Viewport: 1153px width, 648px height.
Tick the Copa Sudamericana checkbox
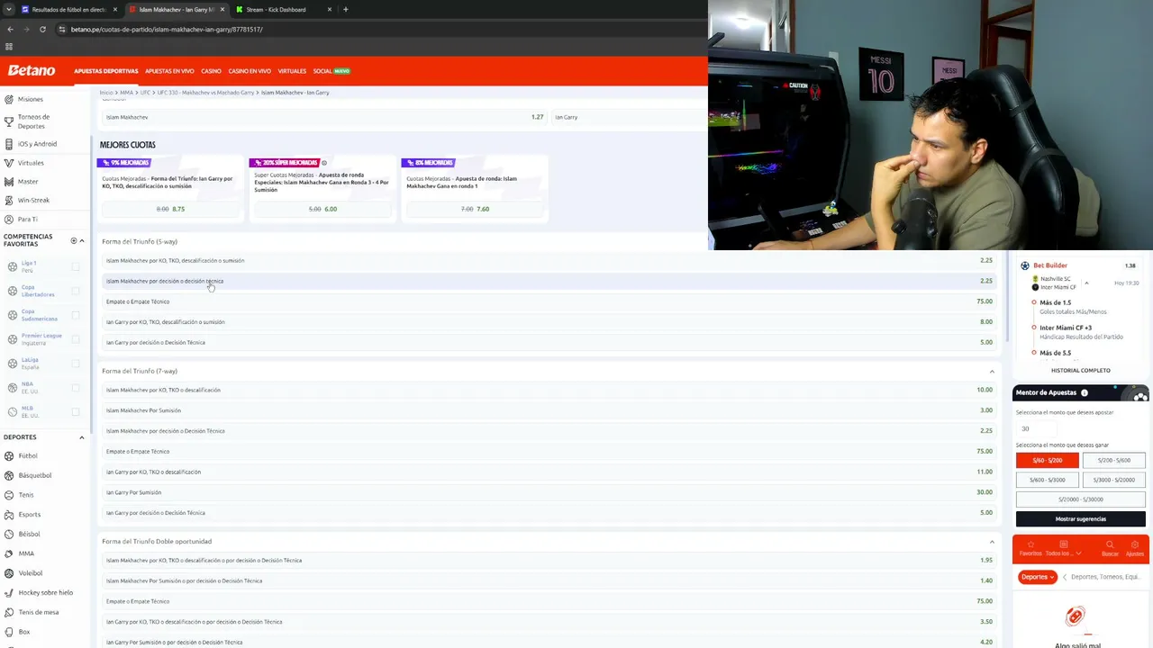[x=76, y=315]
